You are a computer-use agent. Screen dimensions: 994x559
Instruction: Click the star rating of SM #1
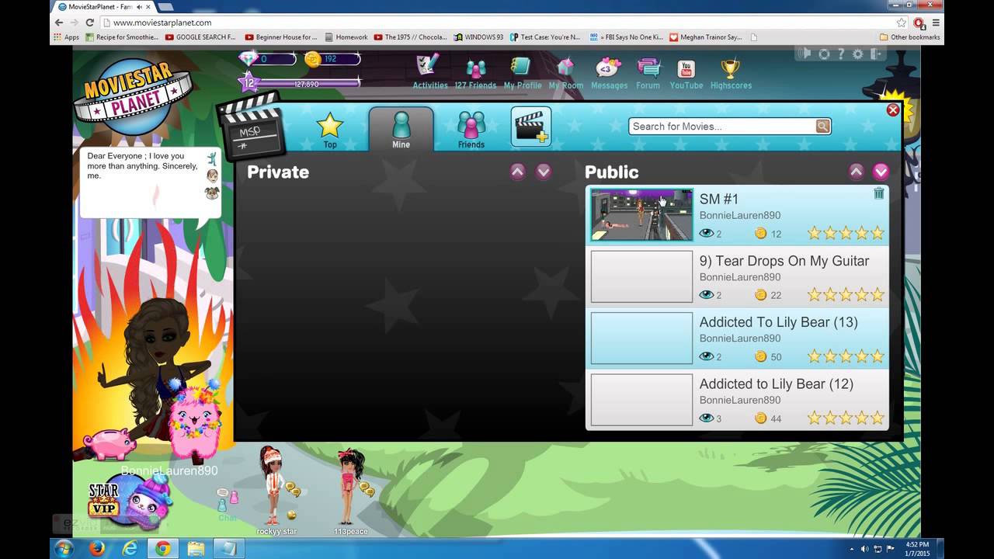pyautogui.click(x=846, y=233)
